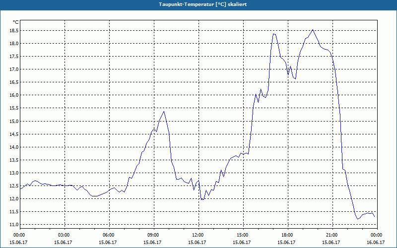
Task: Select the 11,0 y-axis value
Action: [x=14, y=225]
